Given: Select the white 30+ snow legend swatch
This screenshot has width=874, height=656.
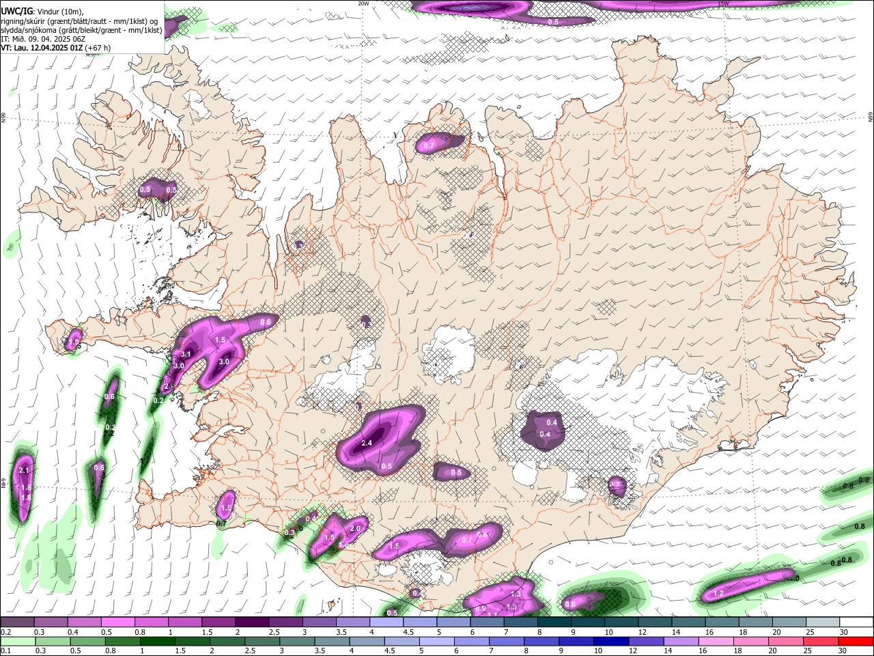Looking at the screenshot, I should pyautogui.click(x=856, y=622).
